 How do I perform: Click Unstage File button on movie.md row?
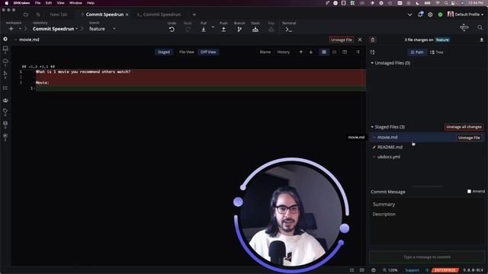[469, 138]
